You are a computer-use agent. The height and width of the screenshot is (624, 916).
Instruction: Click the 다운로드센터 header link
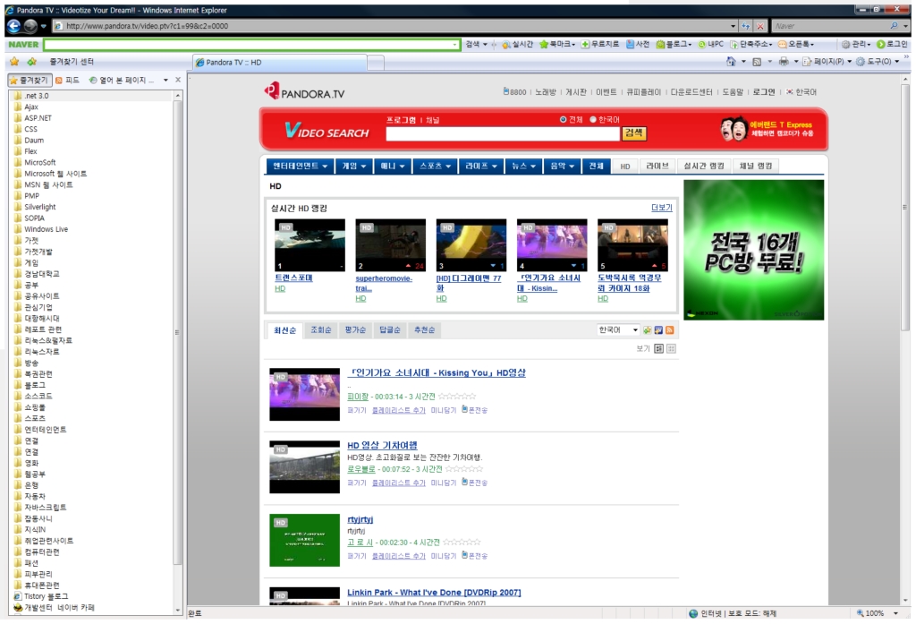[691, 92]
